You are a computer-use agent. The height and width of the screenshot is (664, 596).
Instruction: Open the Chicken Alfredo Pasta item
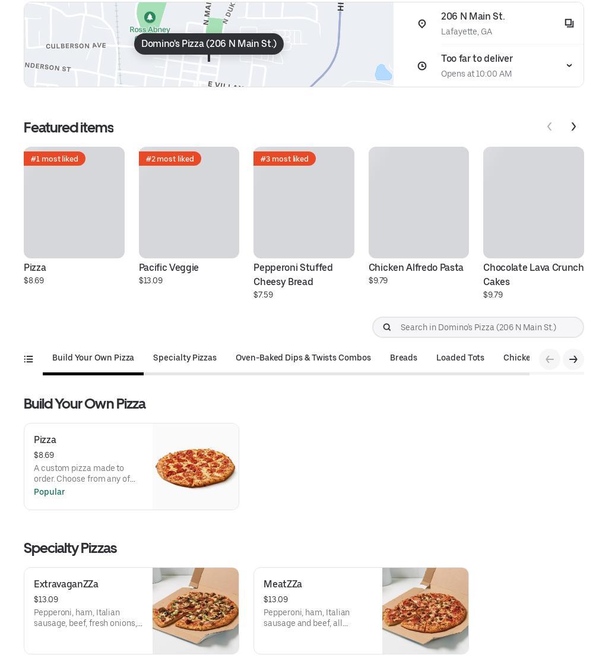point(419,203)
